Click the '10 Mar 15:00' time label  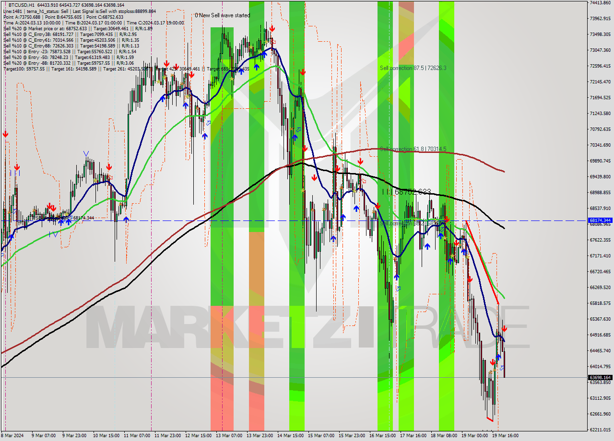tap(106, 436)
